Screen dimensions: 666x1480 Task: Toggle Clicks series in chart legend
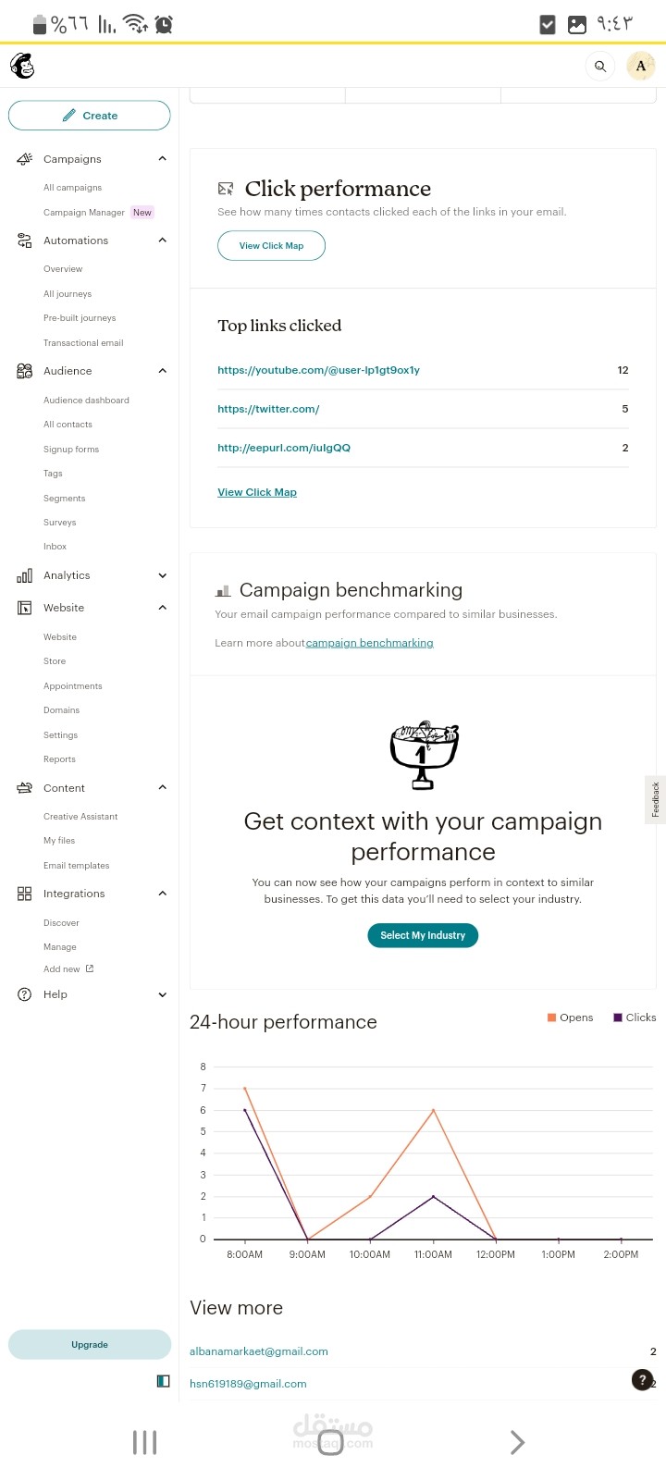pyautogui.click(x=635, y=1017)
